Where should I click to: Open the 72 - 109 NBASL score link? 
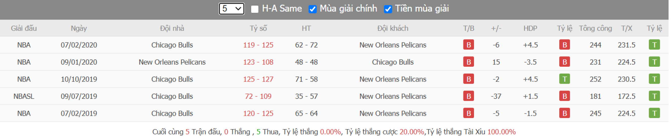[258, 96]
